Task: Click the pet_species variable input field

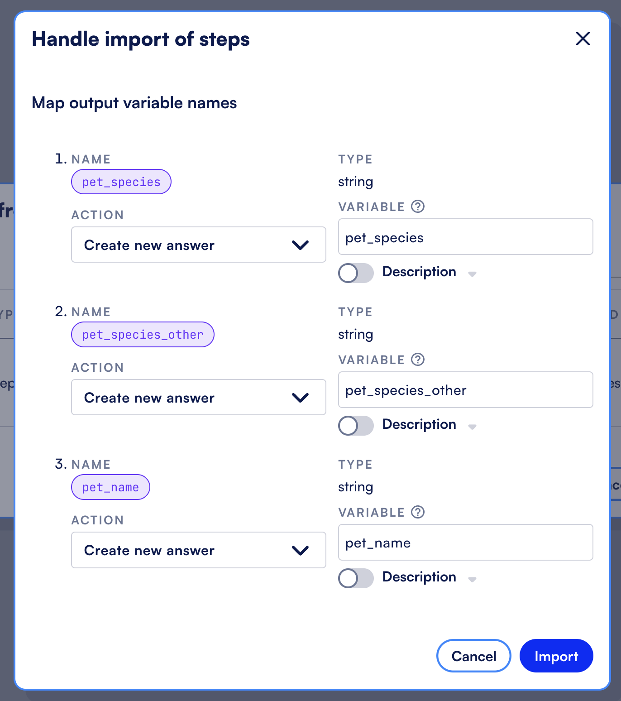Action: (465, 237)
